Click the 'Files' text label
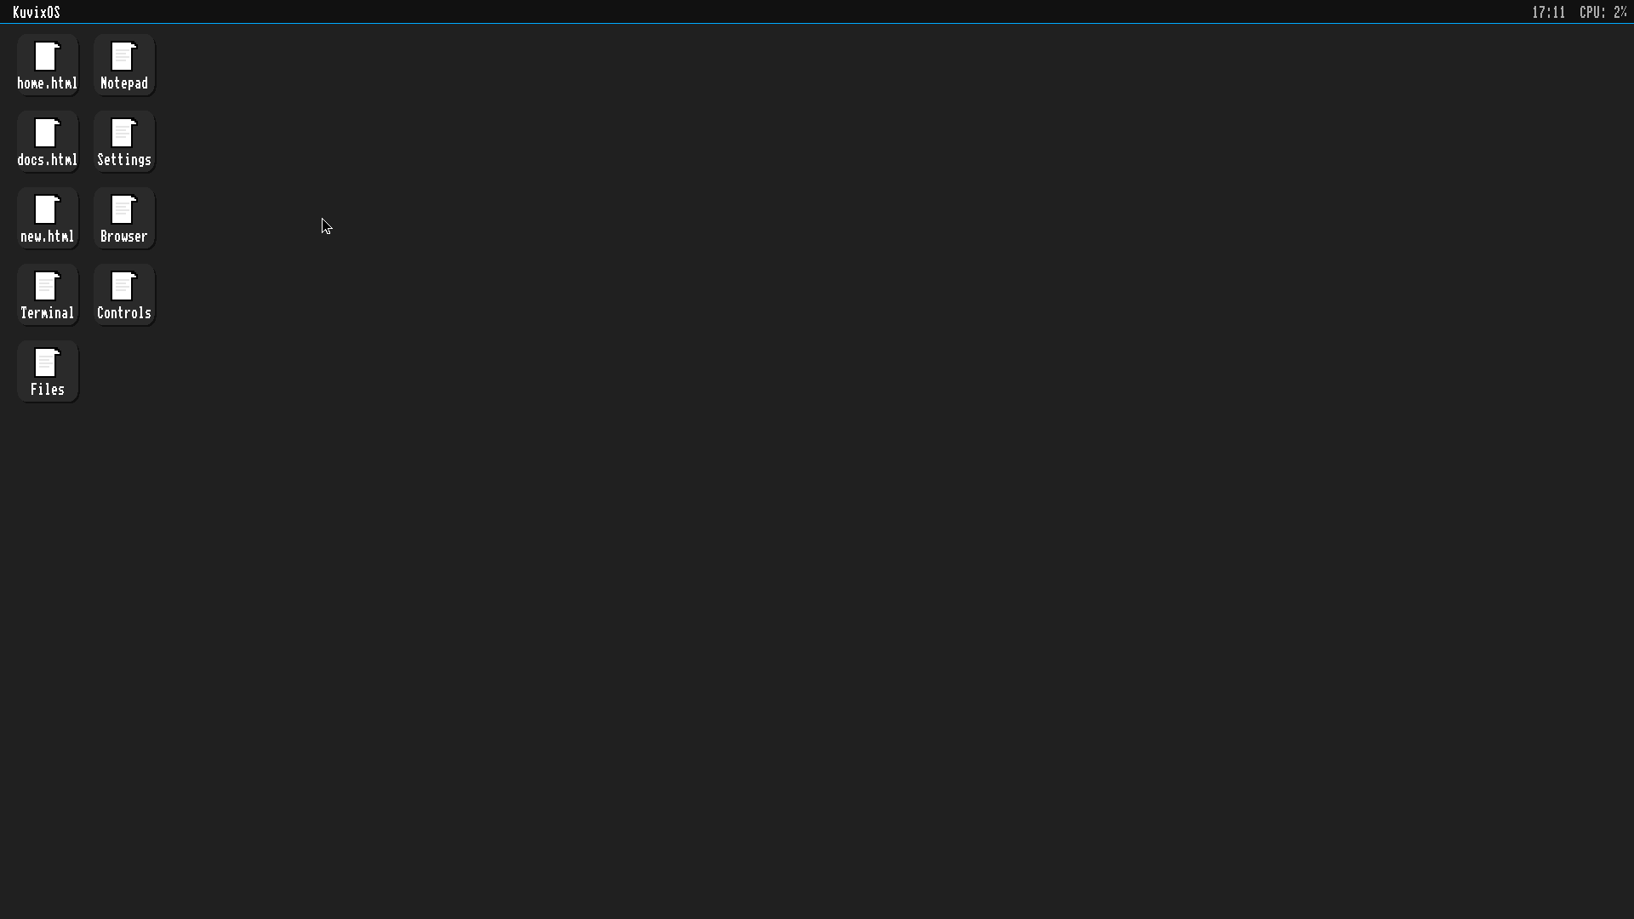The image size is (1634, 919). point(48,390)
